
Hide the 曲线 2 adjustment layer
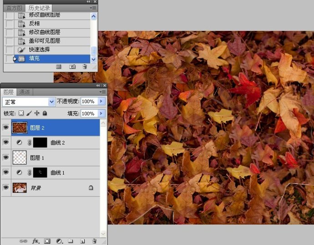pyautogui.click(x=6, y=142)
